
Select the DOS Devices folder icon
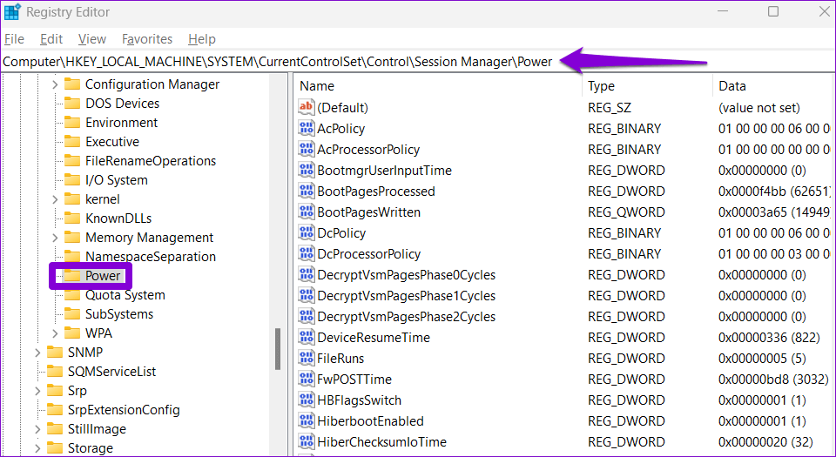(x=72, y=104)
